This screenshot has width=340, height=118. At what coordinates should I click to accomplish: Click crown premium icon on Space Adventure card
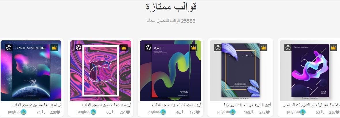(x=54, y=48)
